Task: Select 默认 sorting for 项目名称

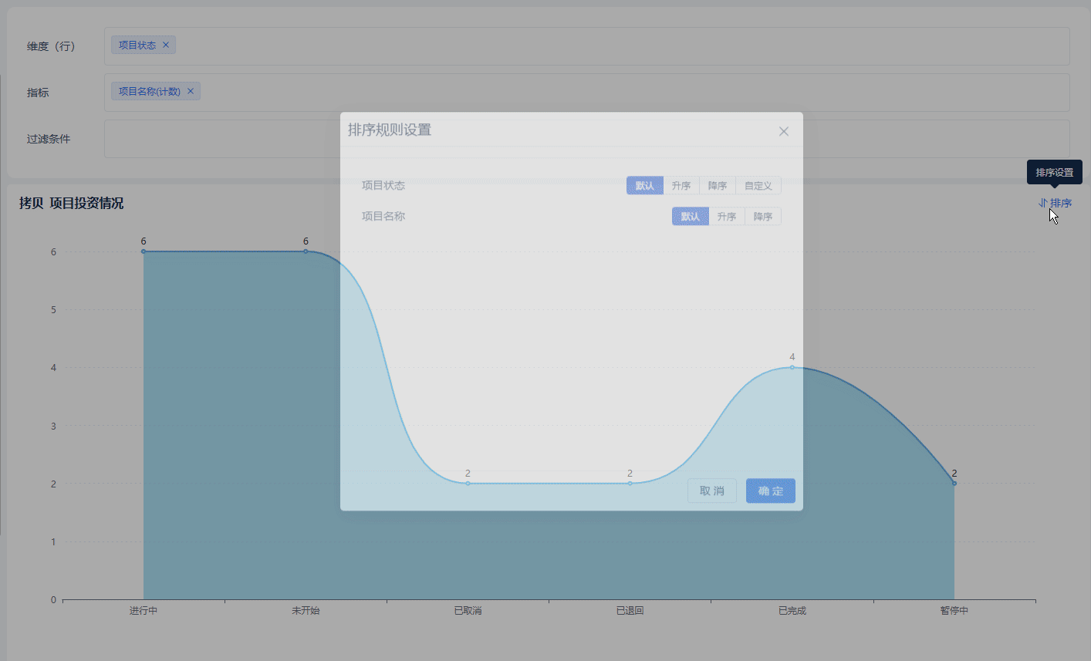Action: (x=690, y=217)
